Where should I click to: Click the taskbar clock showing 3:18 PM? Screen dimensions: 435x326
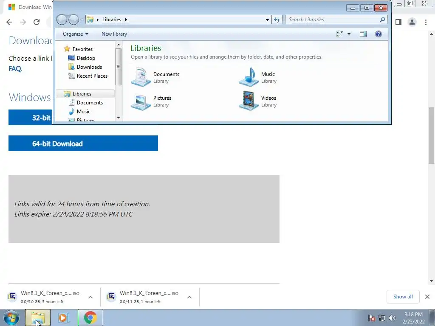point(413,318)
